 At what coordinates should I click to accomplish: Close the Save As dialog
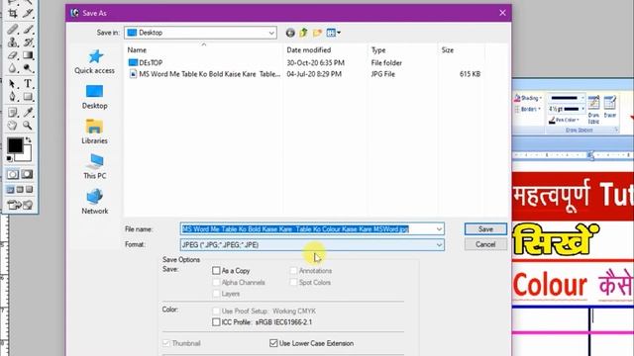(502, 13)
